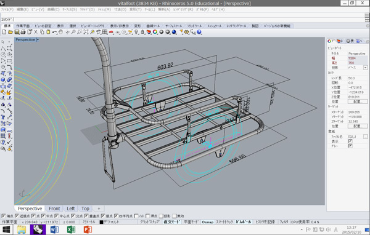Click the Undo arrow icon
The image size is (370, 235).
click(x=54, y=32)
